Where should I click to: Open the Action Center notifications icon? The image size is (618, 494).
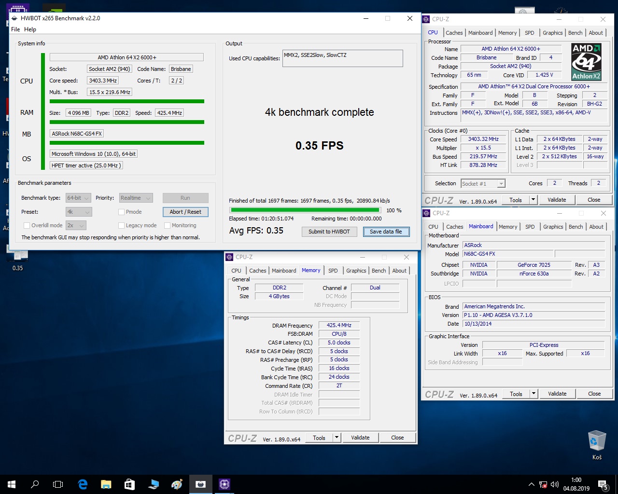tap(603, 484)
